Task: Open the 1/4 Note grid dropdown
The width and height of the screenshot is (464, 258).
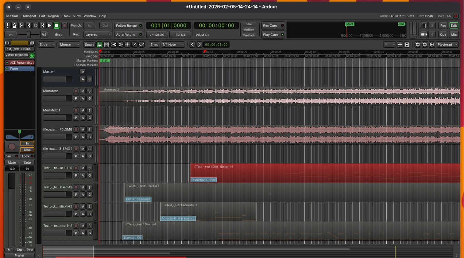Action: click(173, 44)
